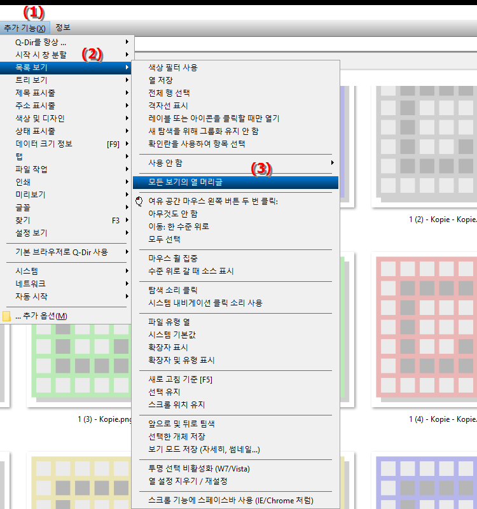Click the 파일 유형 열 entry
477x509 pixels.
[x=235, y=322]
